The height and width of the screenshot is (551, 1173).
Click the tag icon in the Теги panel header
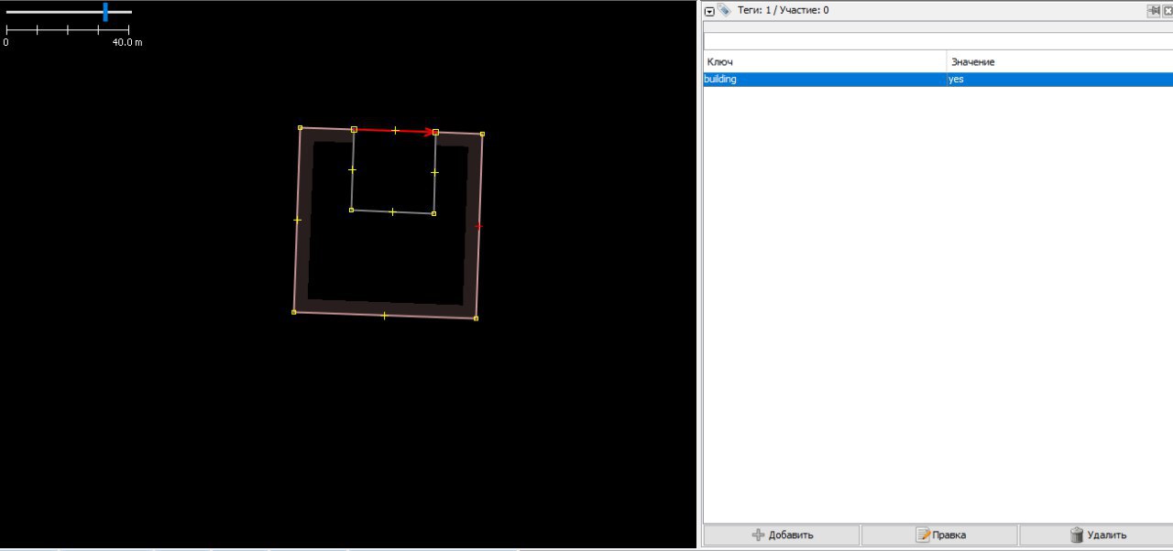tap(724, 10)
